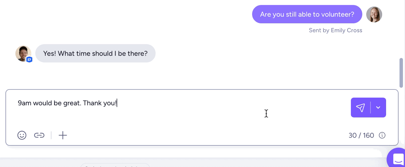
Task: Click the "Sent by Emily Cross" label
Action: click(335, 30)
